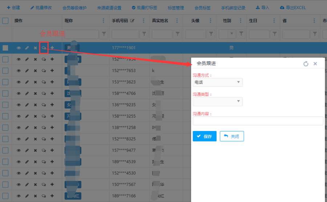The height and width of the screenshot is (202, 327).
Task: Click the delete X icon in the 158****4766 row
Action: coord(35,94)
